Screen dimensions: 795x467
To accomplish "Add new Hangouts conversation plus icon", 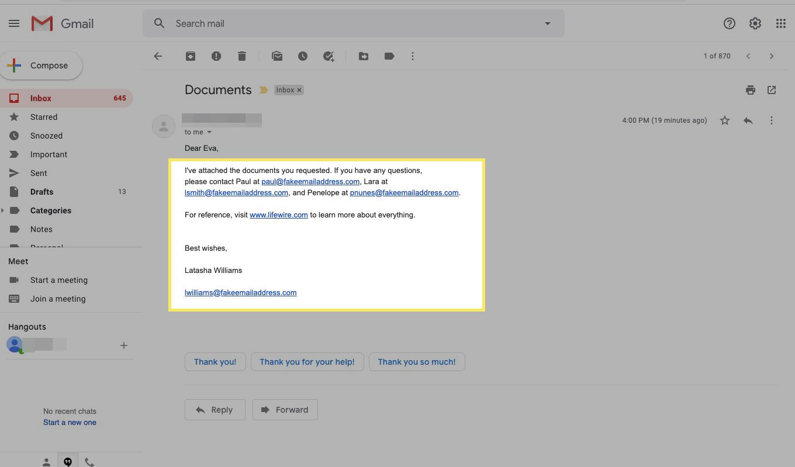I will 123,345.
